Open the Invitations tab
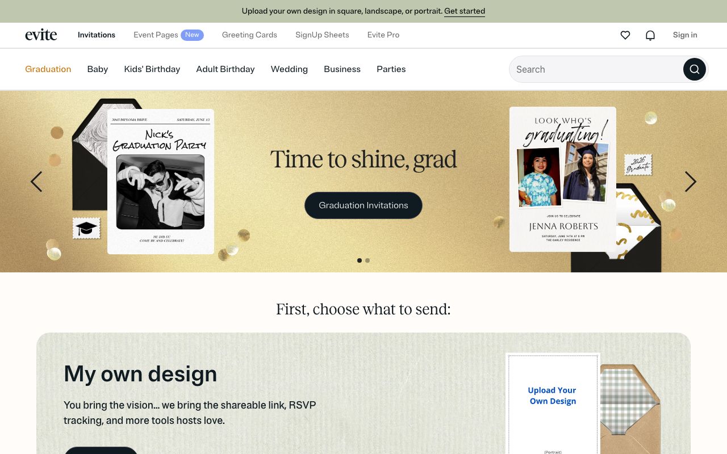 [97, 35]
